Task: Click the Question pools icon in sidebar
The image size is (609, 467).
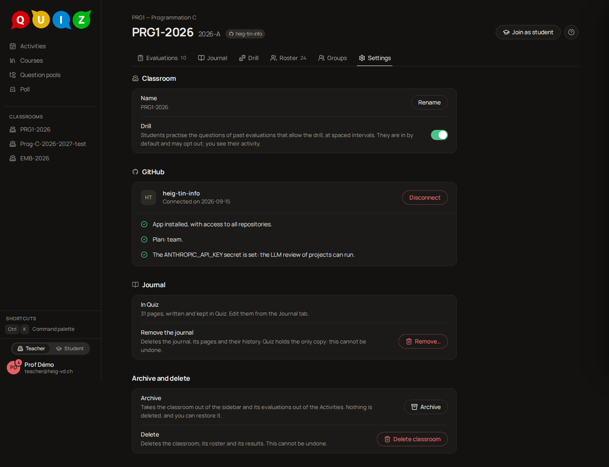Action: [13, 75]
